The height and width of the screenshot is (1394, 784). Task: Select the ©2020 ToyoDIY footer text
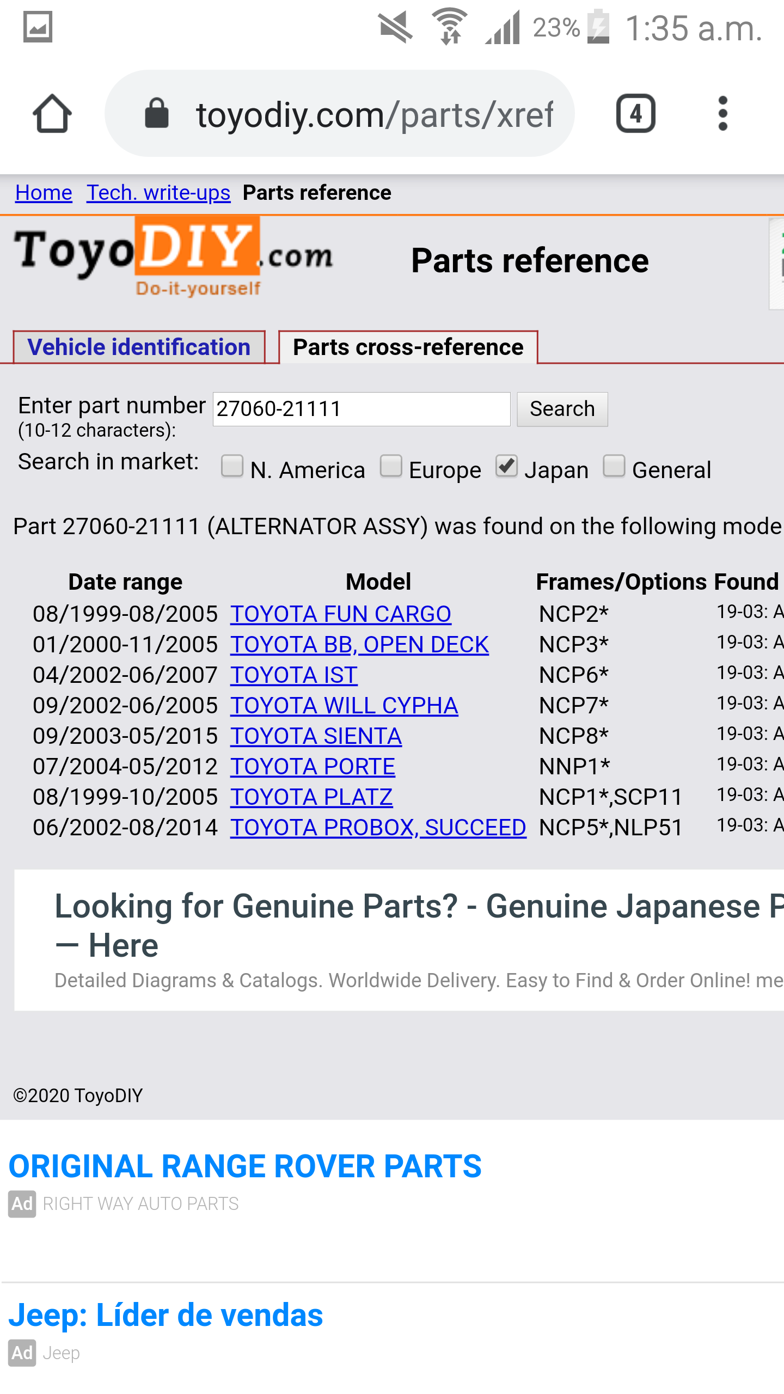coord(78,1096)
